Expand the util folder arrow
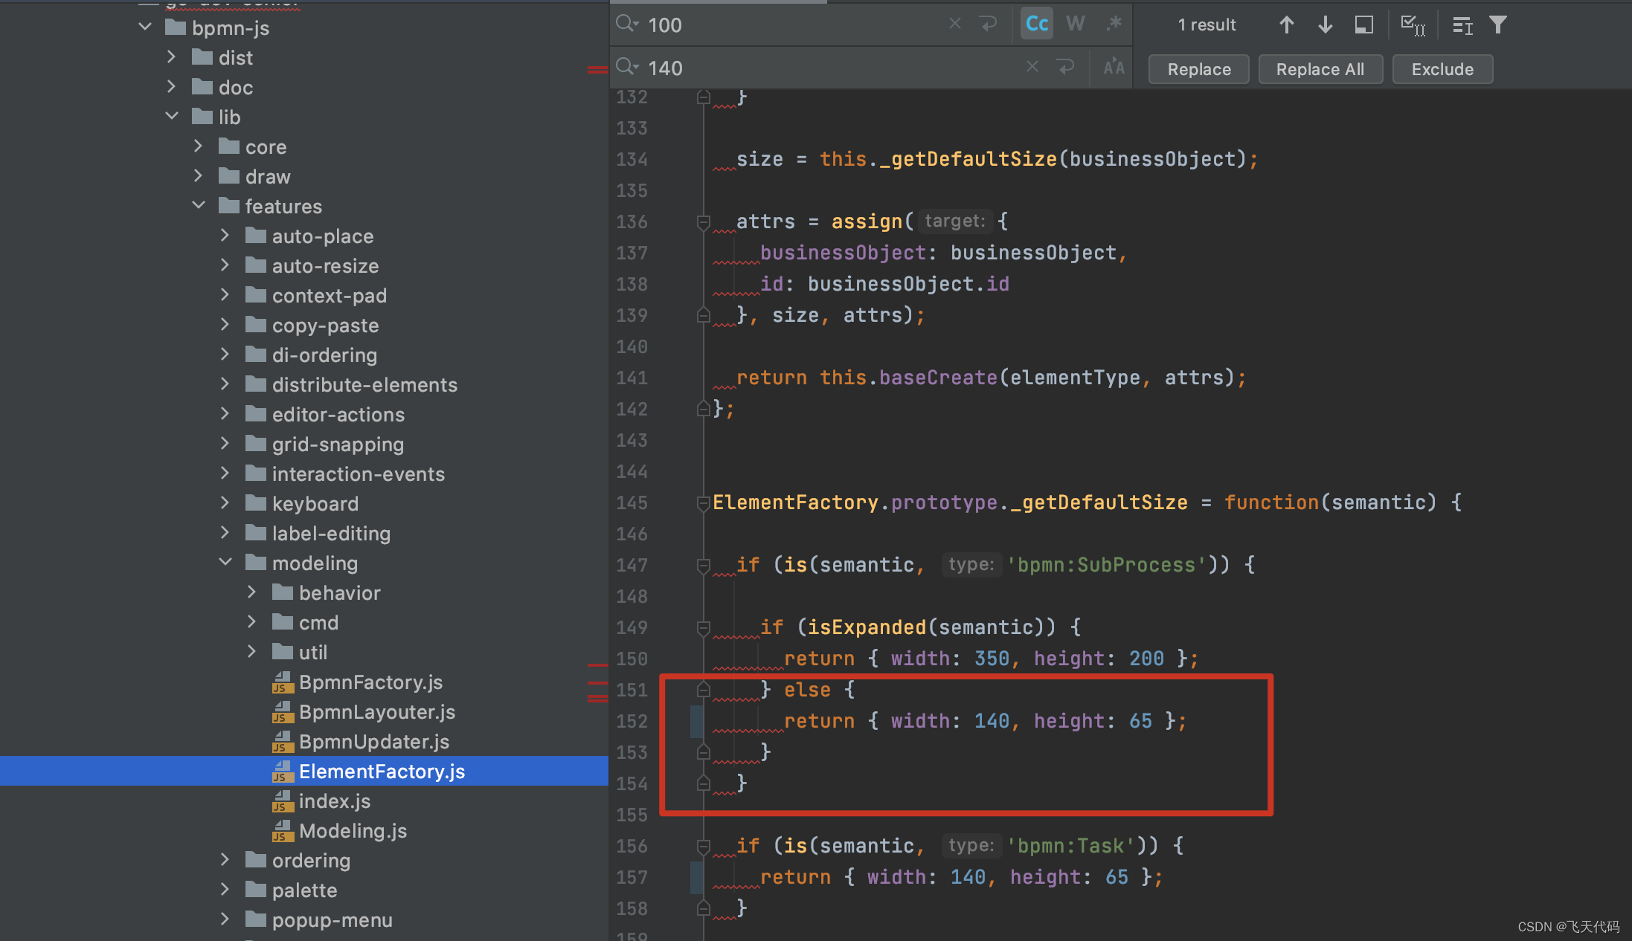 tap(252, 652)
